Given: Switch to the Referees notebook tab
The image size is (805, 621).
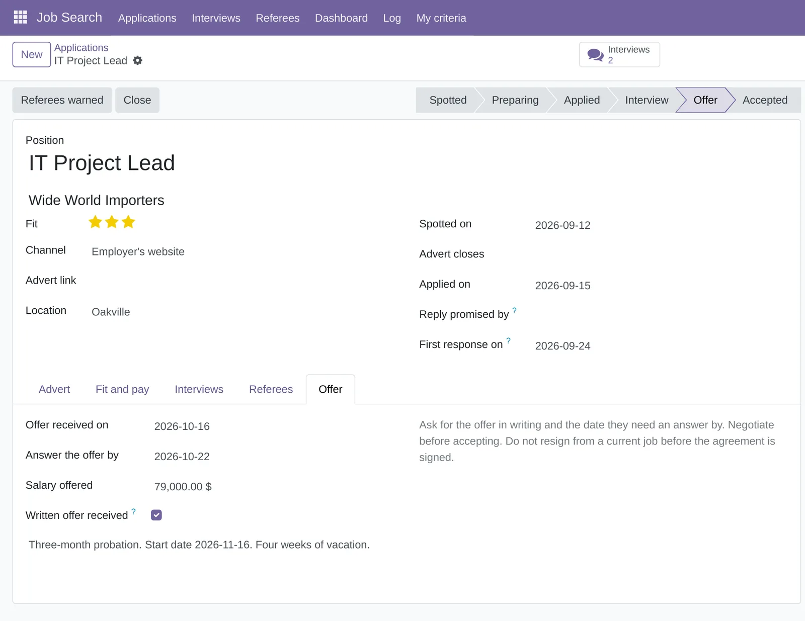Looking at the screenshot, I should [271, 389].
